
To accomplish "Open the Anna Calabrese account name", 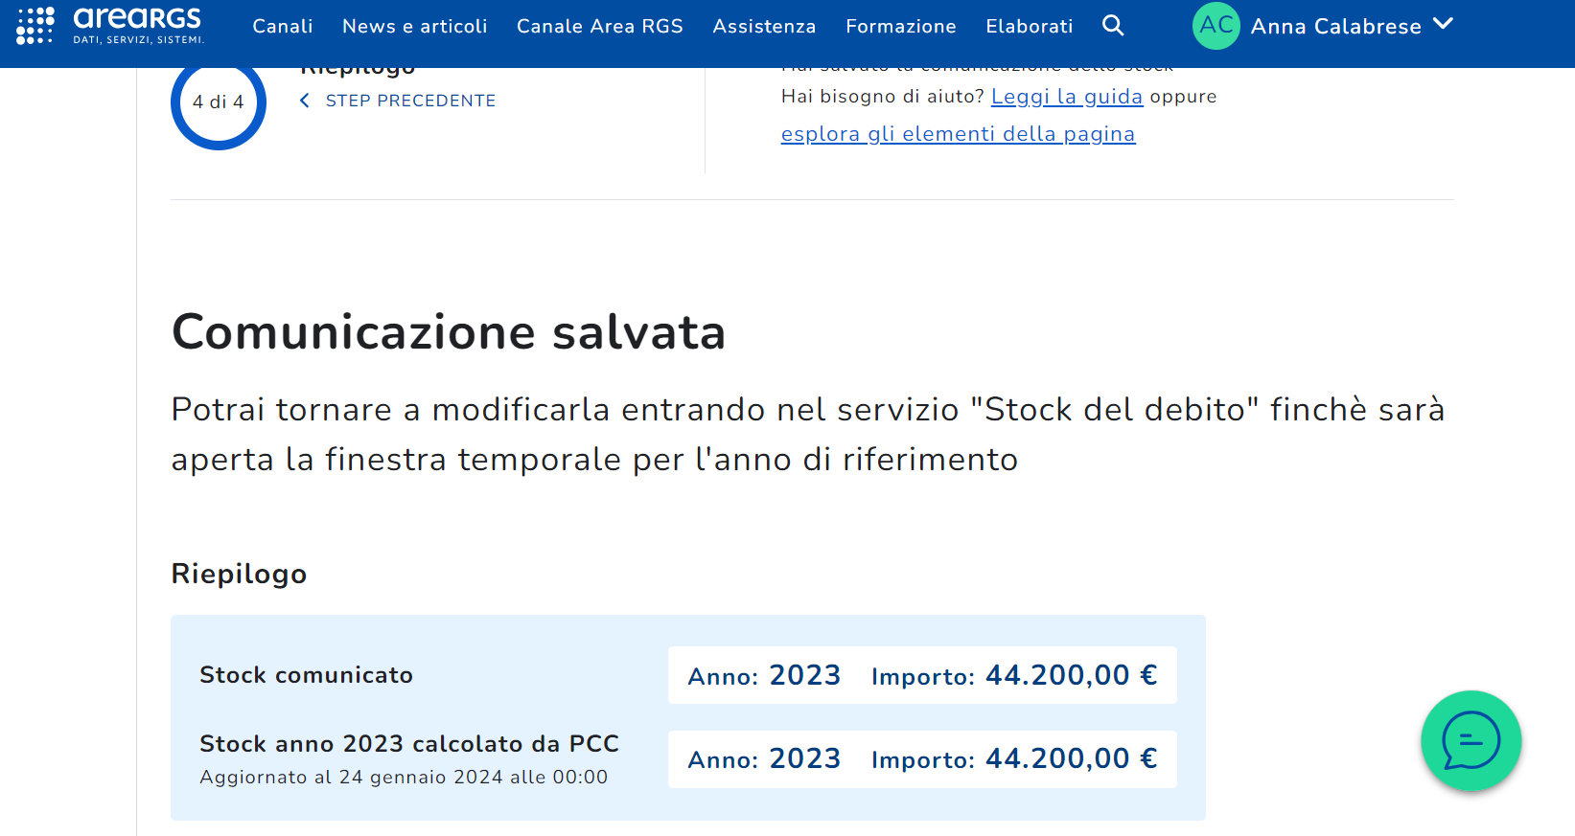I will point(1335,27).
